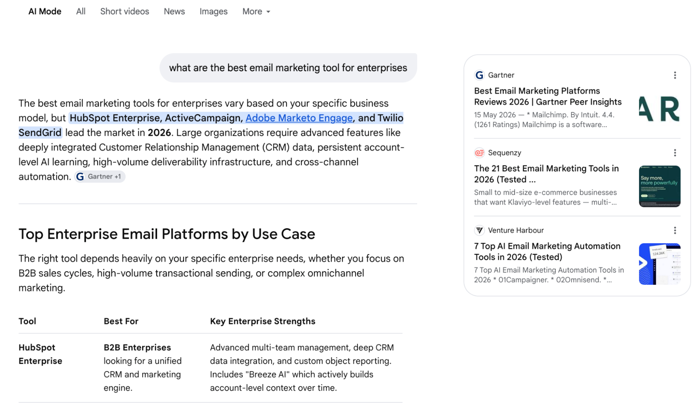Click the '15 May 2026' Gartner snippet text
The image size is (698, 406).
pyautogui.click(x=544, y=120)
